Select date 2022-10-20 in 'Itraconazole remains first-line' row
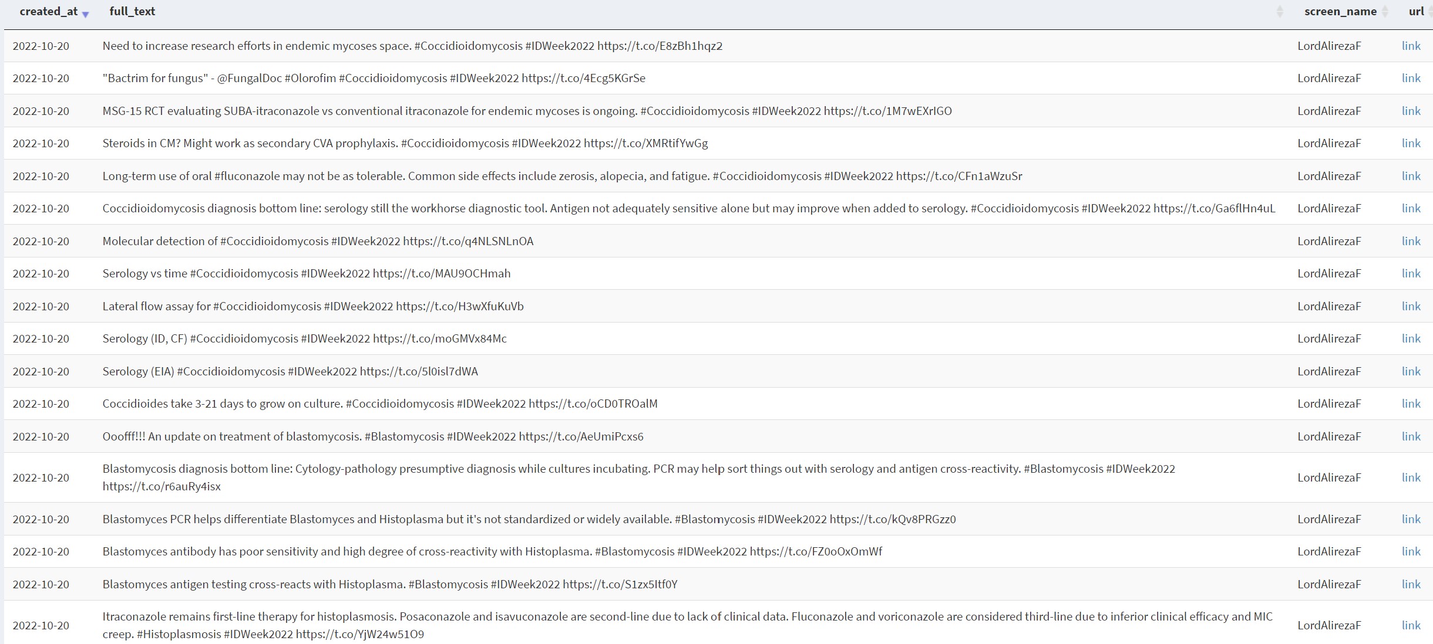The height and width of the screenshot is (644, 1433). (41, 625)
